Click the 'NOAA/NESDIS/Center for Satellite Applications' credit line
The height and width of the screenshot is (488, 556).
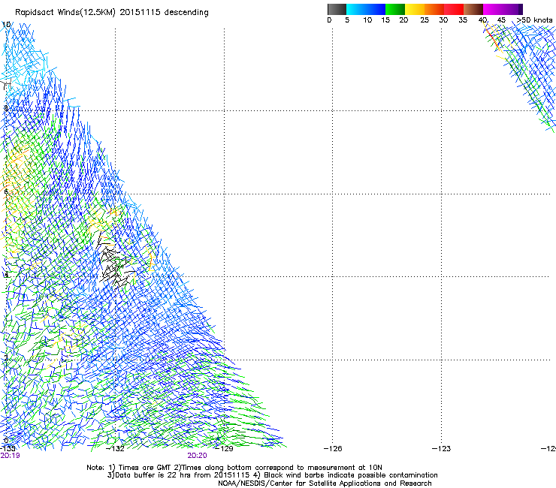325,483
